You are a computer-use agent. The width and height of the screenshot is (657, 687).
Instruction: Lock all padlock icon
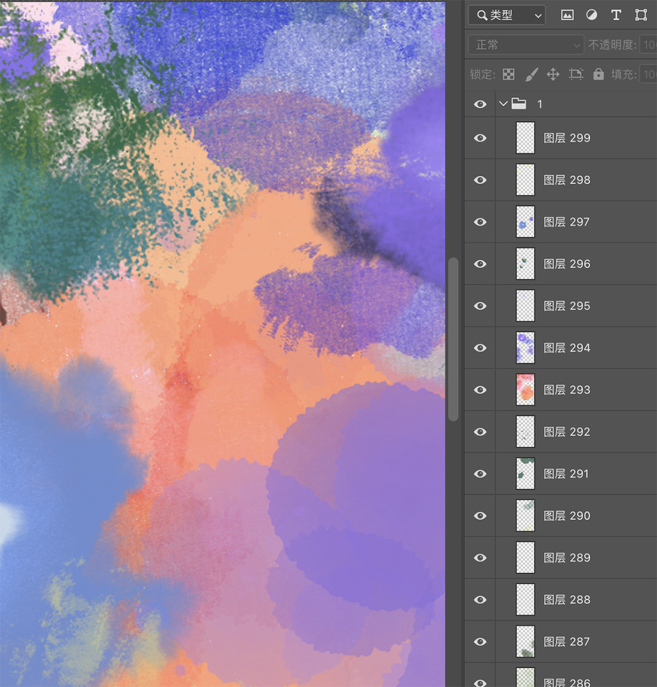599,74
